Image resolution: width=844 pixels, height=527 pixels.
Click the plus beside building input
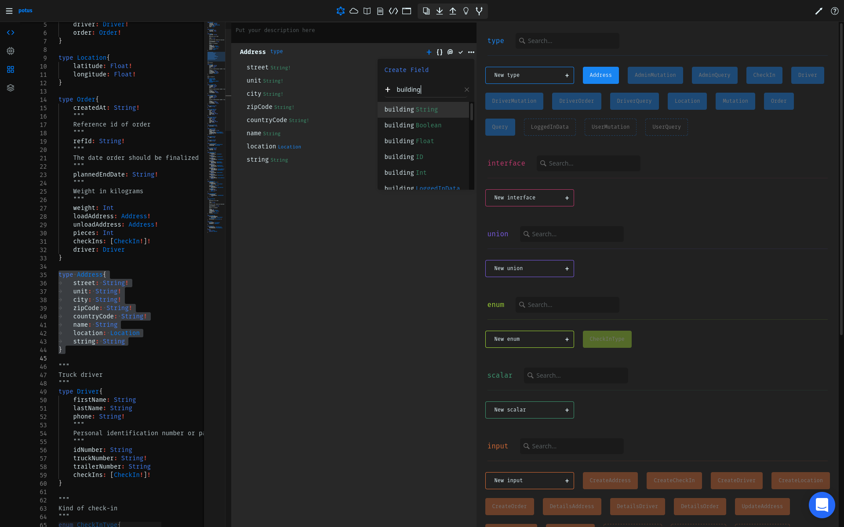[388, 90]
